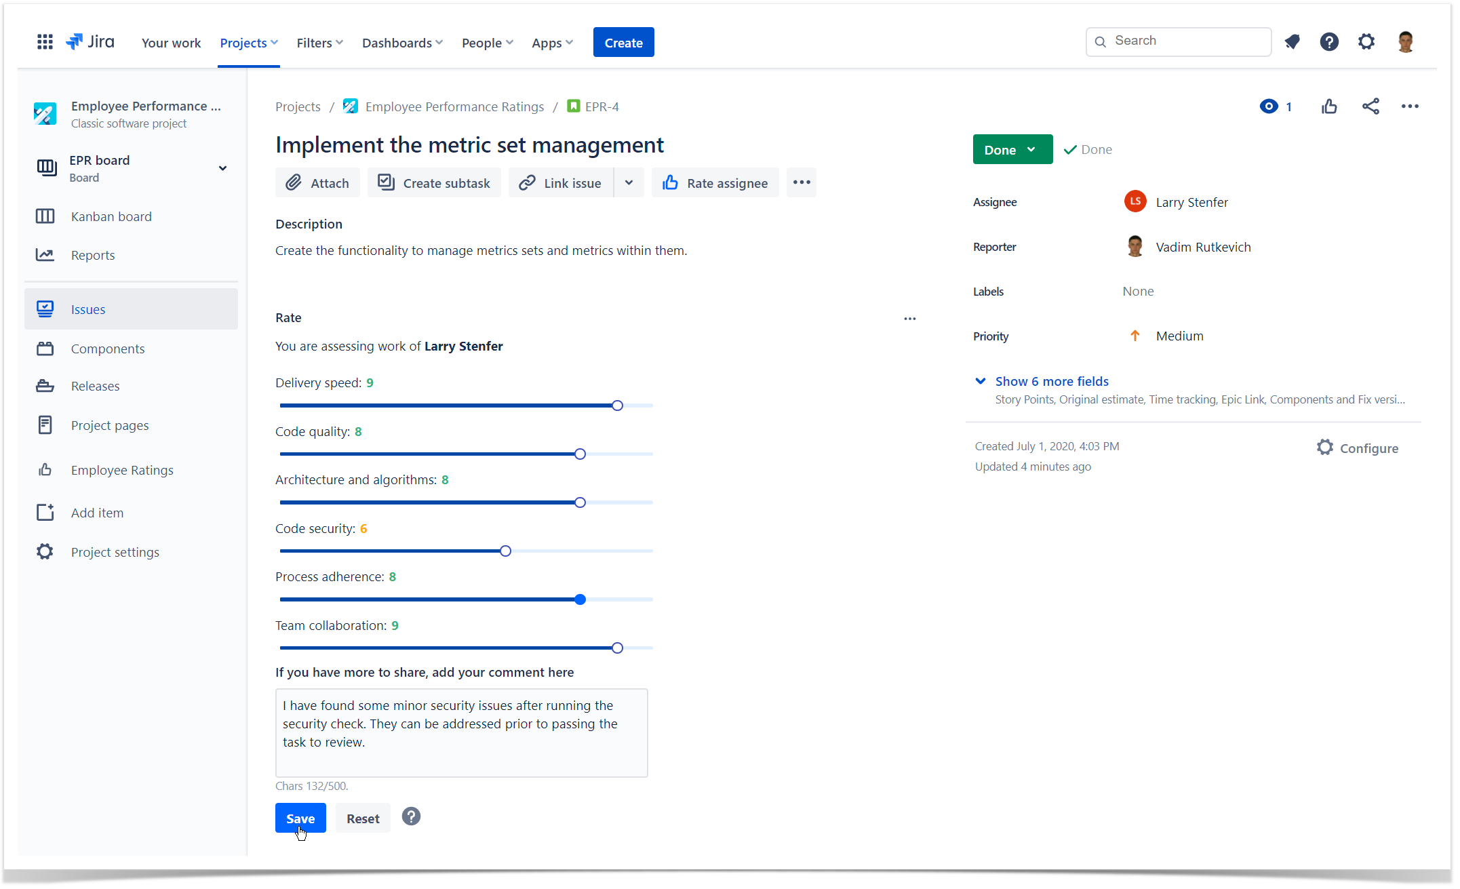1460x889 pixels.
Task: Click the Kanban board icon in sidebar
Action: pos(45,216)
